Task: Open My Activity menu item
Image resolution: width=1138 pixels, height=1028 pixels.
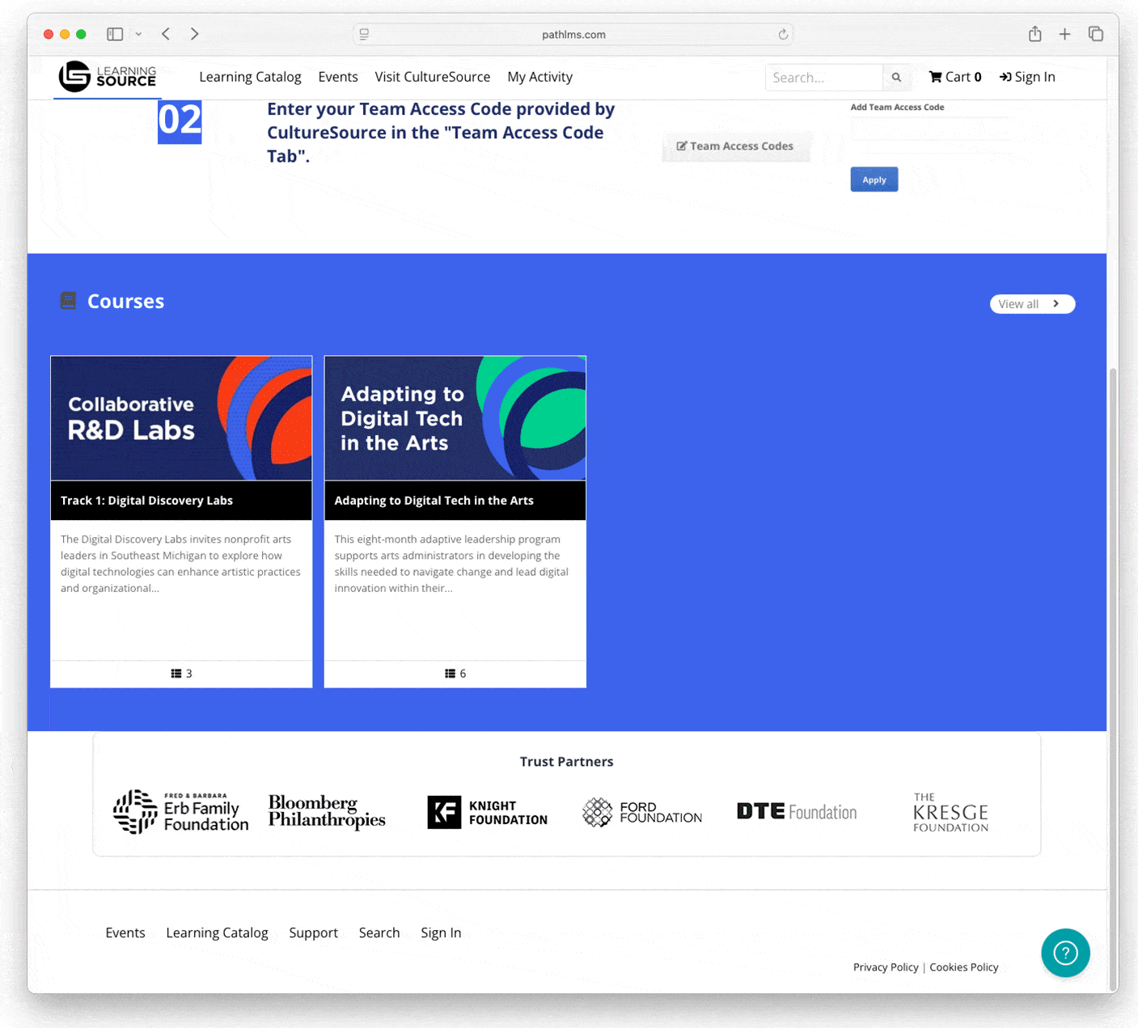Action: coord(540,77)
